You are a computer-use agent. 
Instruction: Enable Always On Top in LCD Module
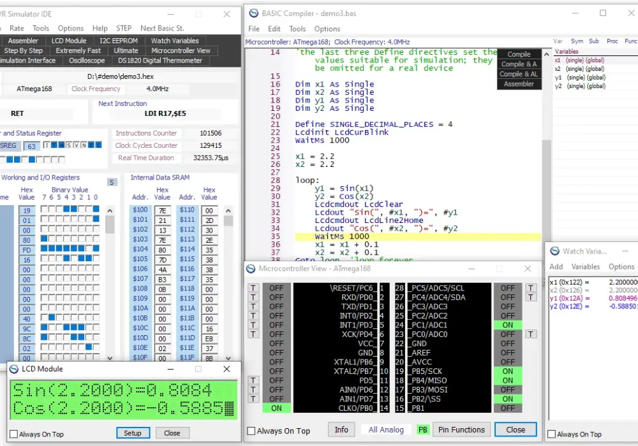pos(13,435)
